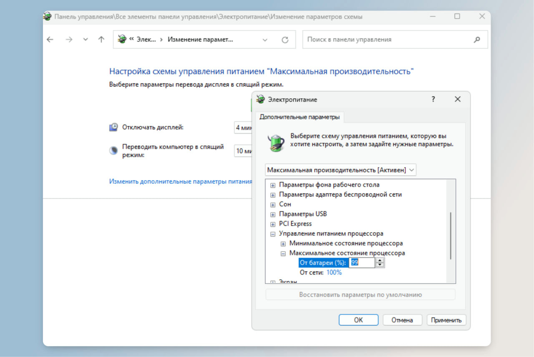Close the Электропитание dialog
Image resolution: width=534 pixels, height=357 pixels.
tap(458, 100)
